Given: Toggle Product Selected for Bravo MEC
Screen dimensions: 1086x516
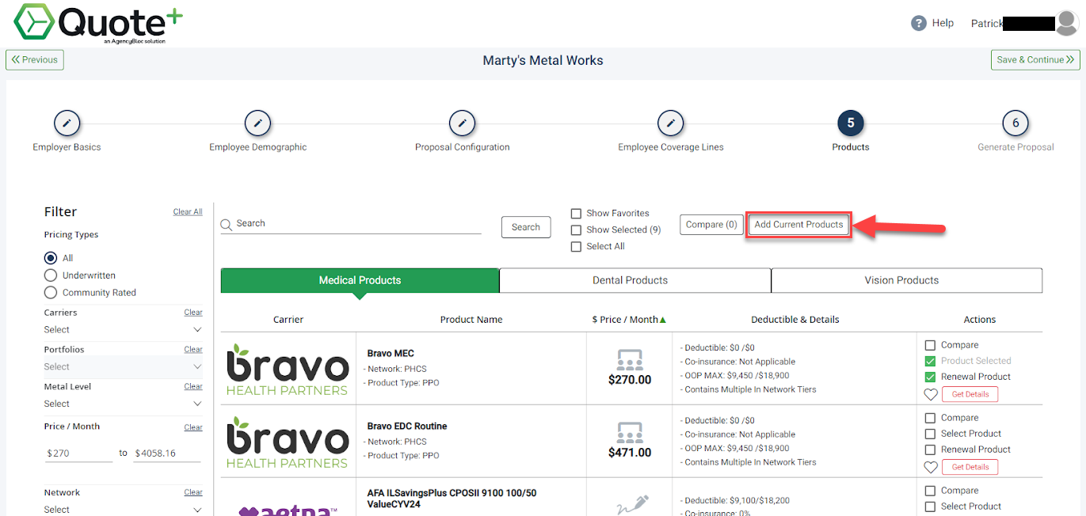Looking at the screenshot, I should [x=930, y=361].
